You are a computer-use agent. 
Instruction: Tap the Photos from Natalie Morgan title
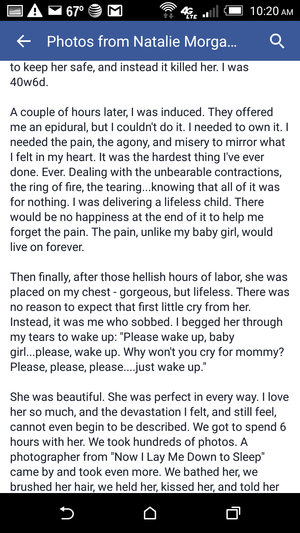click(x=142, y=42)
